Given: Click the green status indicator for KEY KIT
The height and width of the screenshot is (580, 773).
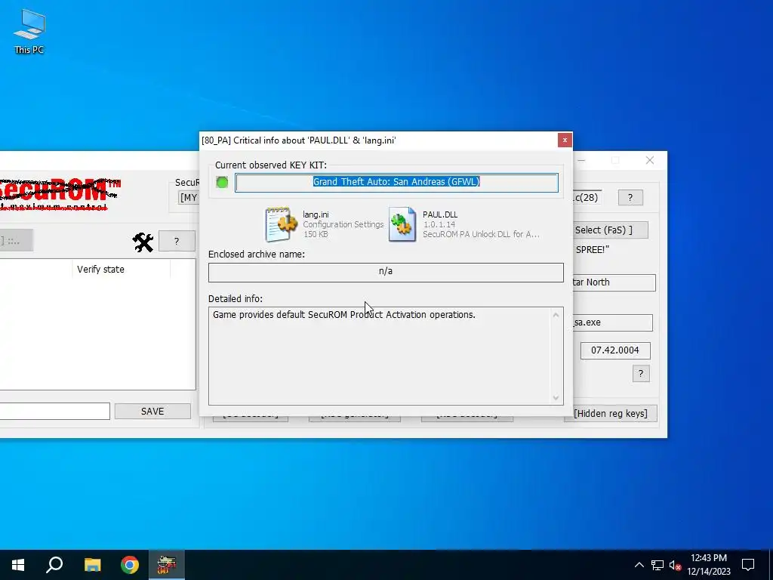Looking at the screenshot, I should pos(222,182).
